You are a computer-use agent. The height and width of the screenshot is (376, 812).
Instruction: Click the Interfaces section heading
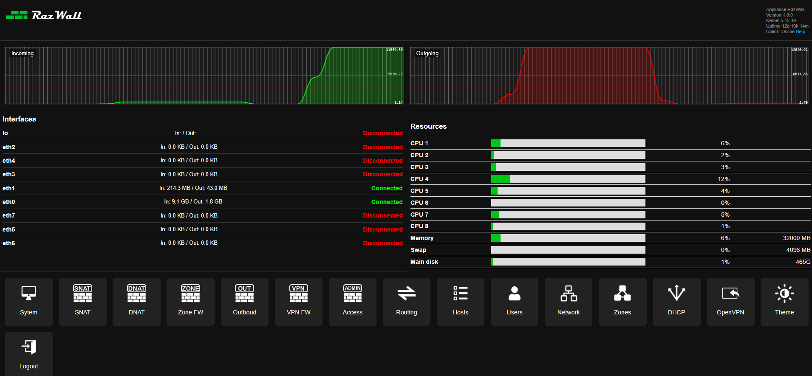[19, 119]
